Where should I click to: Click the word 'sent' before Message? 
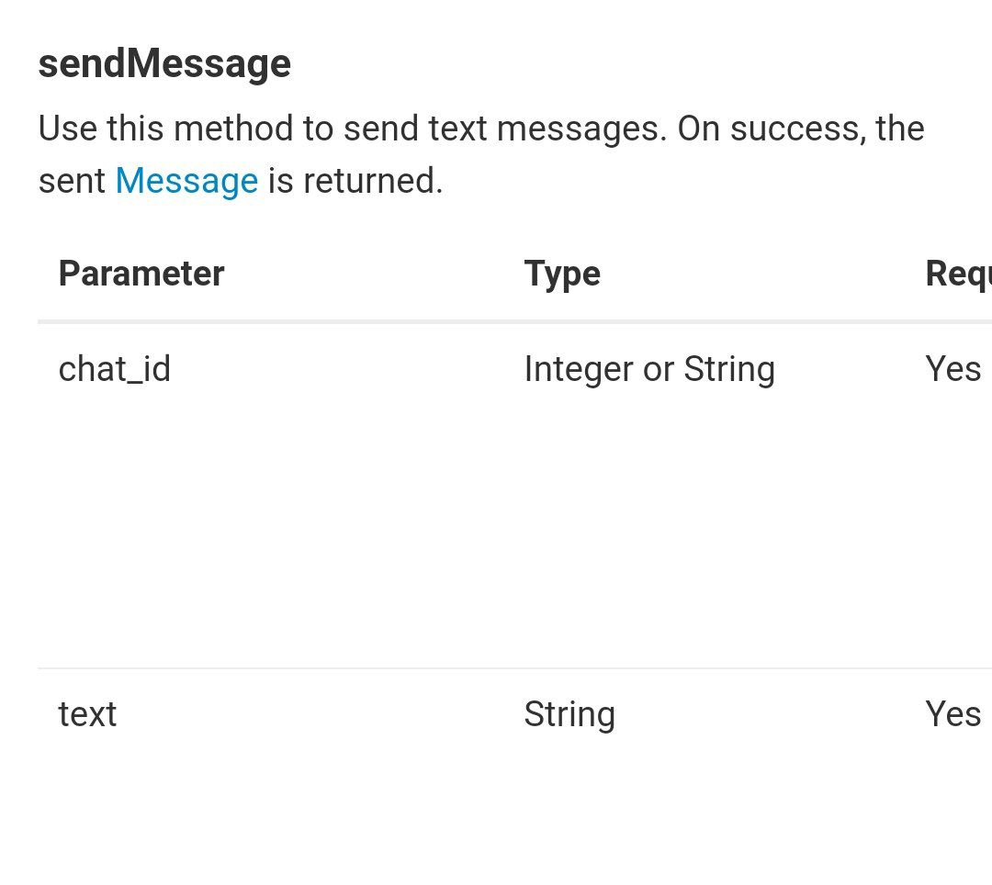(x=72, y=181)
